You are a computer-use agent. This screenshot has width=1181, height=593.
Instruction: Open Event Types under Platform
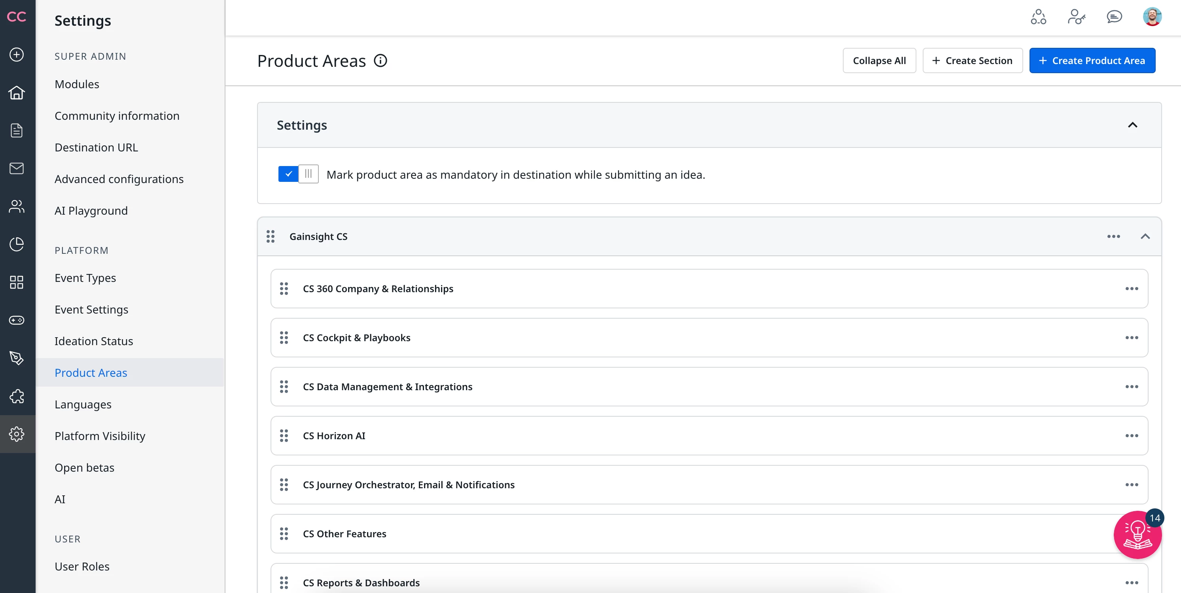[x=85, y=278]
